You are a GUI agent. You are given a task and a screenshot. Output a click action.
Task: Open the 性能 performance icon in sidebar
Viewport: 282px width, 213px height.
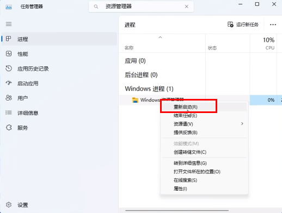tap(9, 54)
